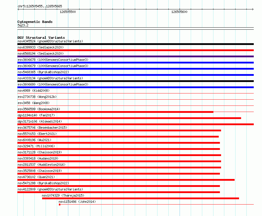Click the red bar under nsv3171128
The image size is (262, 216).
[119, 155]
